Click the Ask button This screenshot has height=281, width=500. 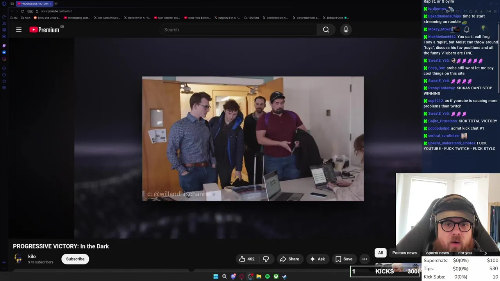pyautogui.click(x=317, y=259)
